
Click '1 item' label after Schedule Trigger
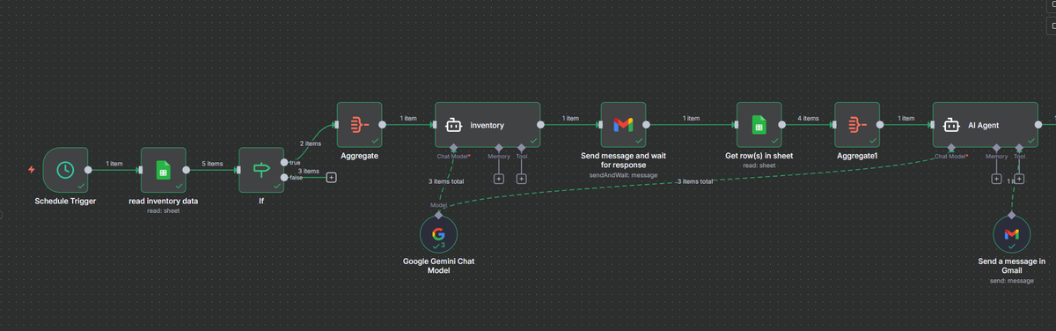[x=114, y=163]
